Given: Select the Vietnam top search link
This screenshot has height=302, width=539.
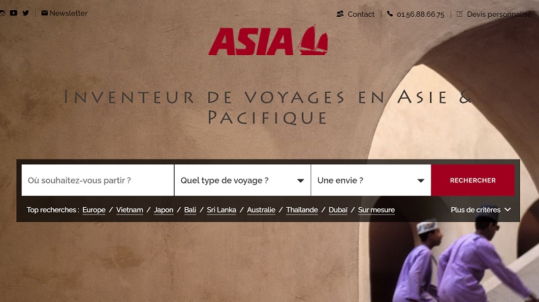Looking at the screenshot, I should 129,210.
